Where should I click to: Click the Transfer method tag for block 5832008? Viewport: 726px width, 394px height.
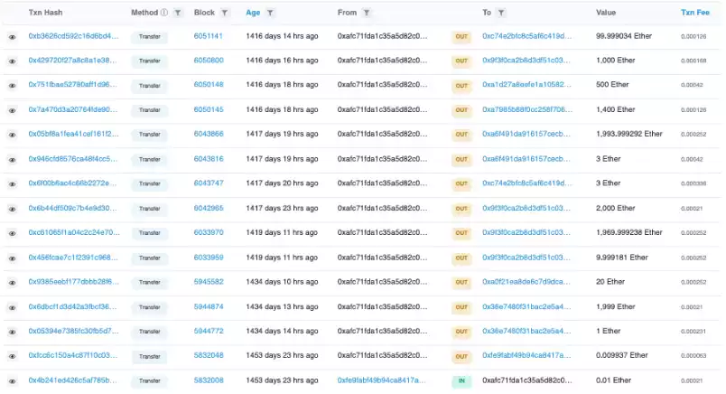pyautogui.click(x=150, y=381)
